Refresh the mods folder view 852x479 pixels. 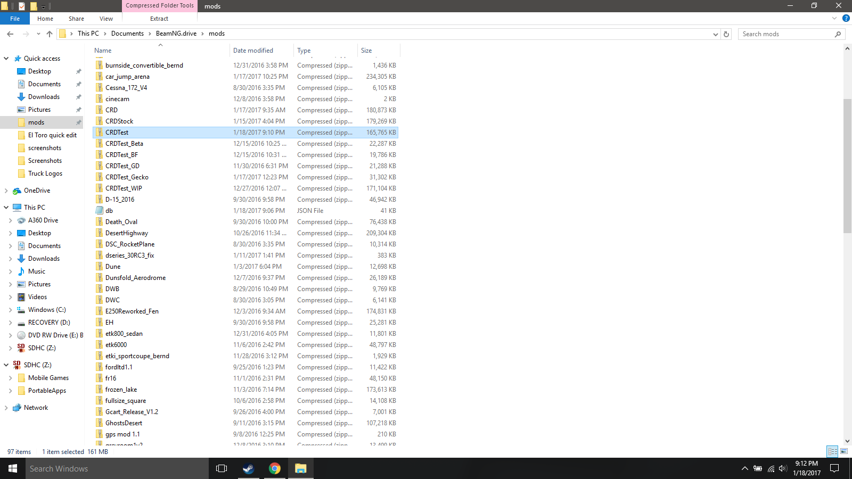pyautogui.click(x=726, y=34)
